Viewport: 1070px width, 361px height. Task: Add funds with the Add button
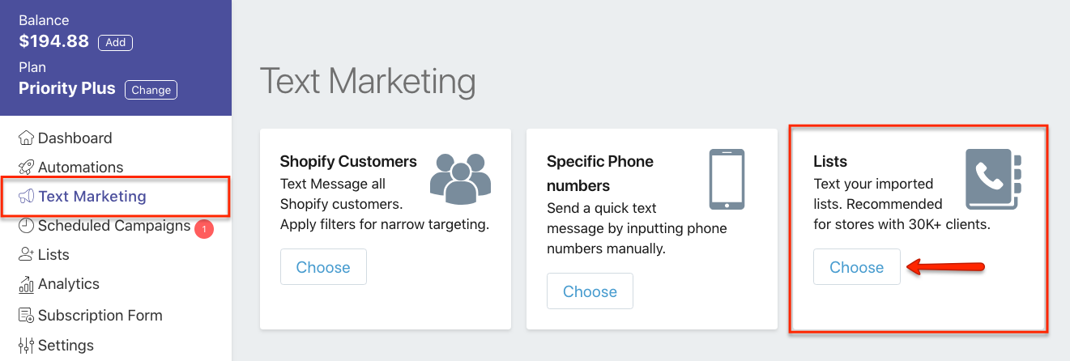point(116,42)
